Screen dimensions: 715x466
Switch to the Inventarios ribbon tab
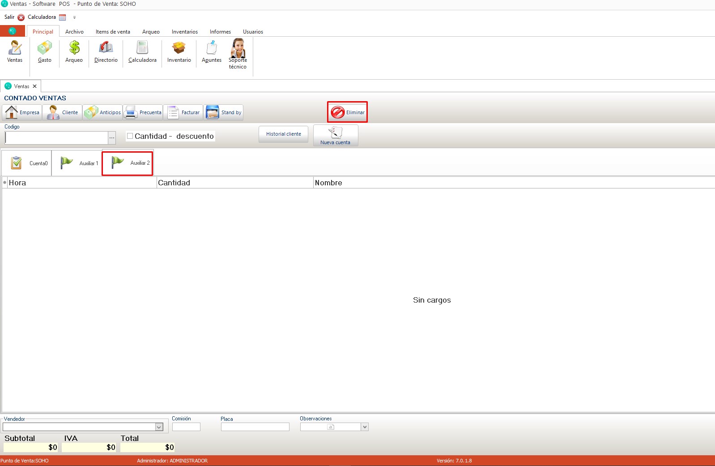click(x=184, y=32)
